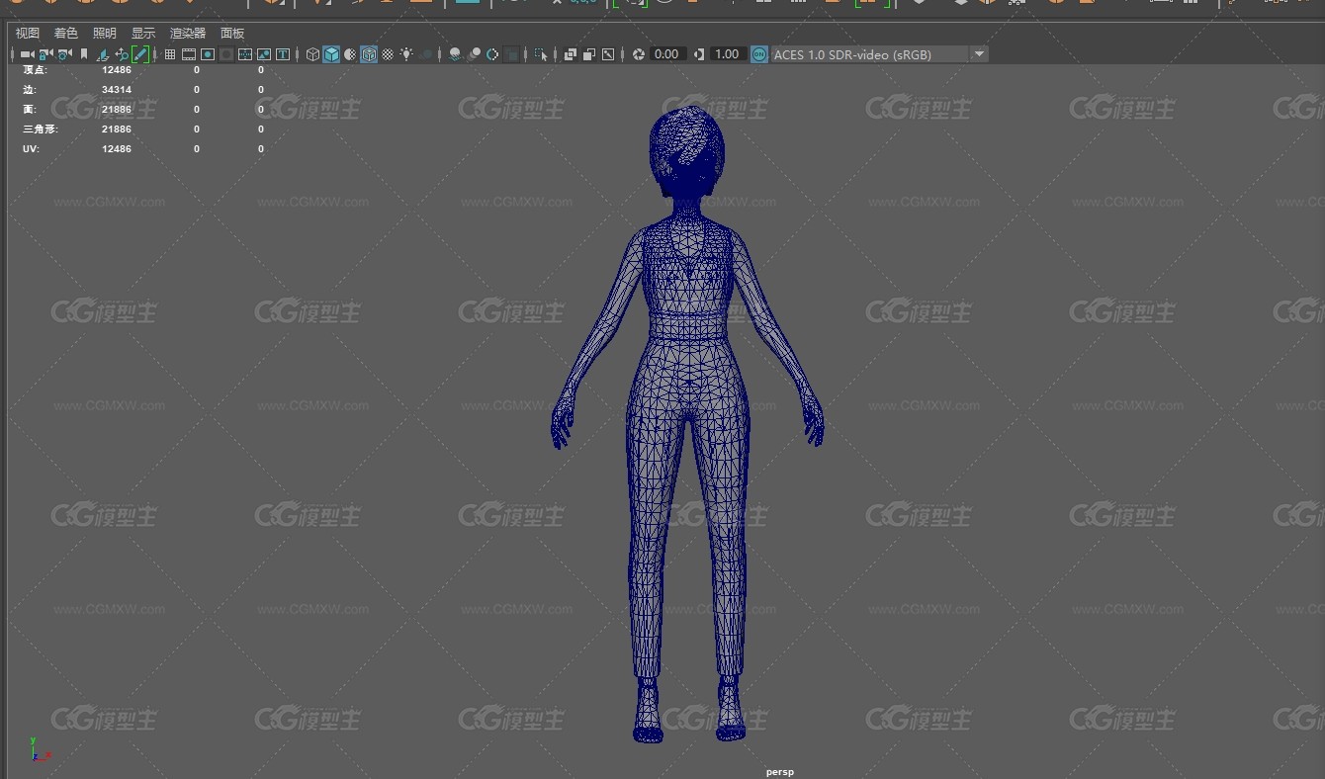Click the Isolate Select icon

541,54
